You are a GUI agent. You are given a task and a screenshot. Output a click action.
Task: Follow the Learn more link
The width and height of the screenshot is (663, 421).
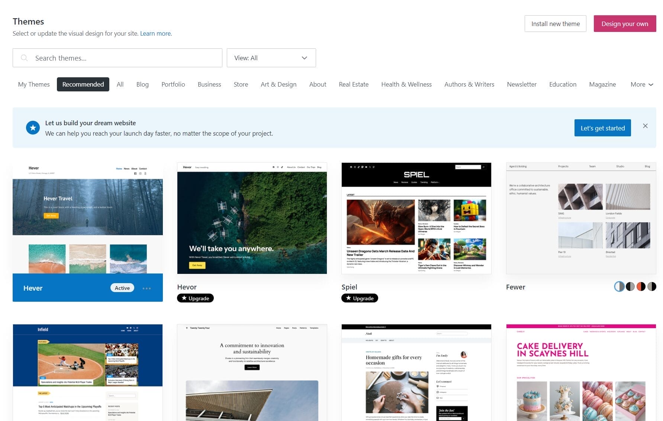pyautogui.click(x=156, y=33)
